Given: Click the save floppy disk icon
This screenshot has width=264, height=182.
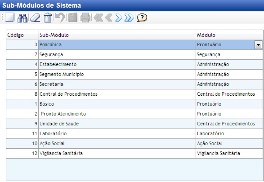Looking at the screenshot, I should (x=73, y=18).
